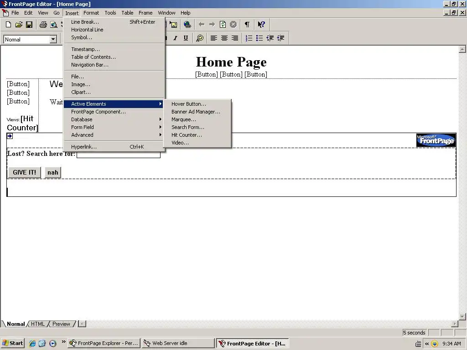Open the Frame menu
Screen dimensions: 467x350
145,13
